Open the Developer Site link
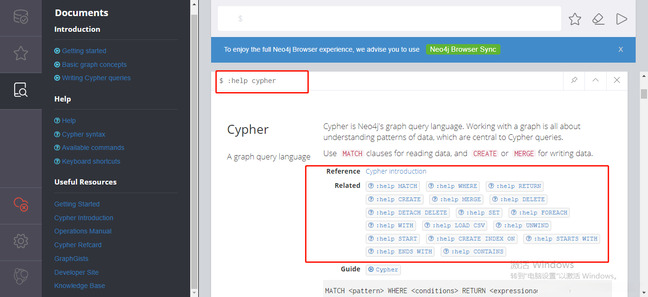648x297 pixels. point(76,272)
